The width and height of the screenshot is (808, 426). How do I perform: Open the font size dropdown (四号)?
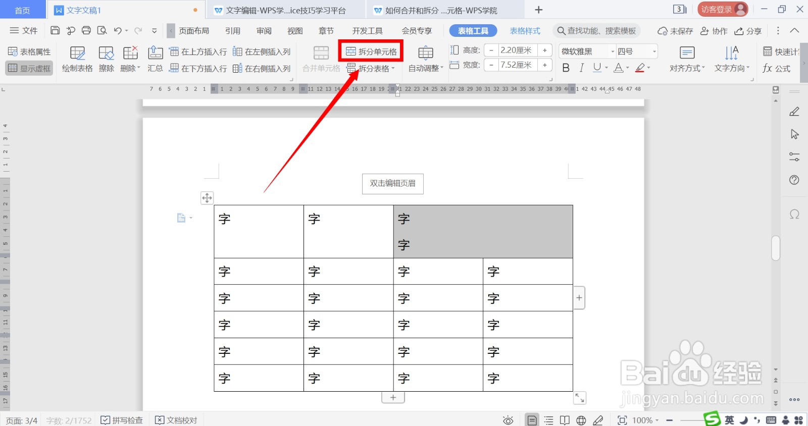654,51
